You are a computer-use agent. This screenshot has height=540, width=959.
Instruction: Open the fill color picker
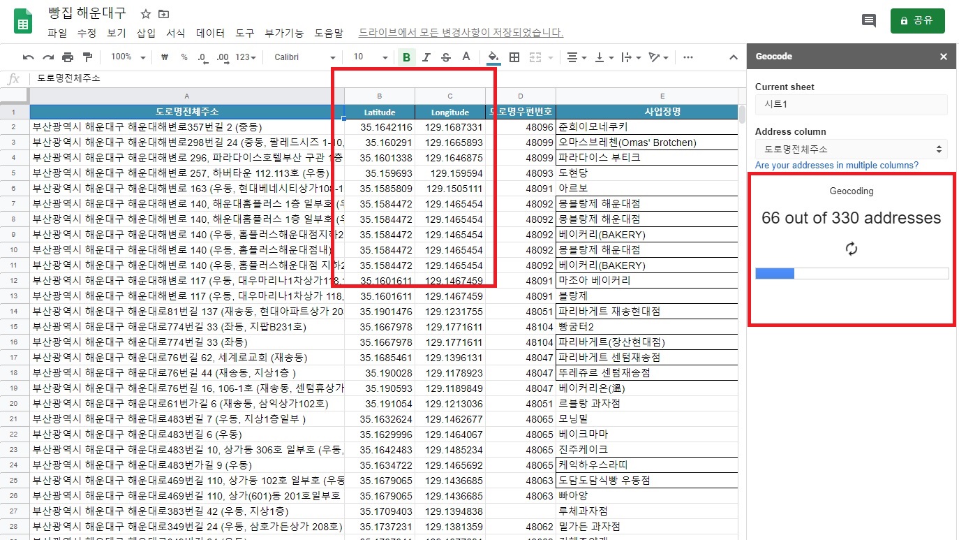(494, 57)
